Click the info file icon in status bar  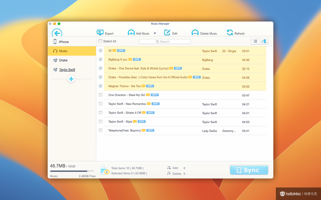105,170
